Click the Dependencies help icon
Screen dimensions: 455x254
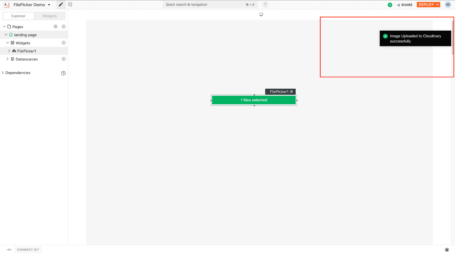[x=63, y=73]
